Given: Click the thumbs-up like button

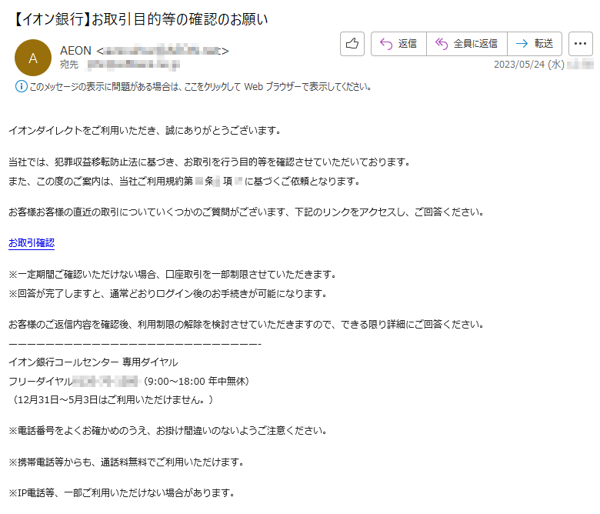Looking at the screenshot, I should click(x=352, y=44).
